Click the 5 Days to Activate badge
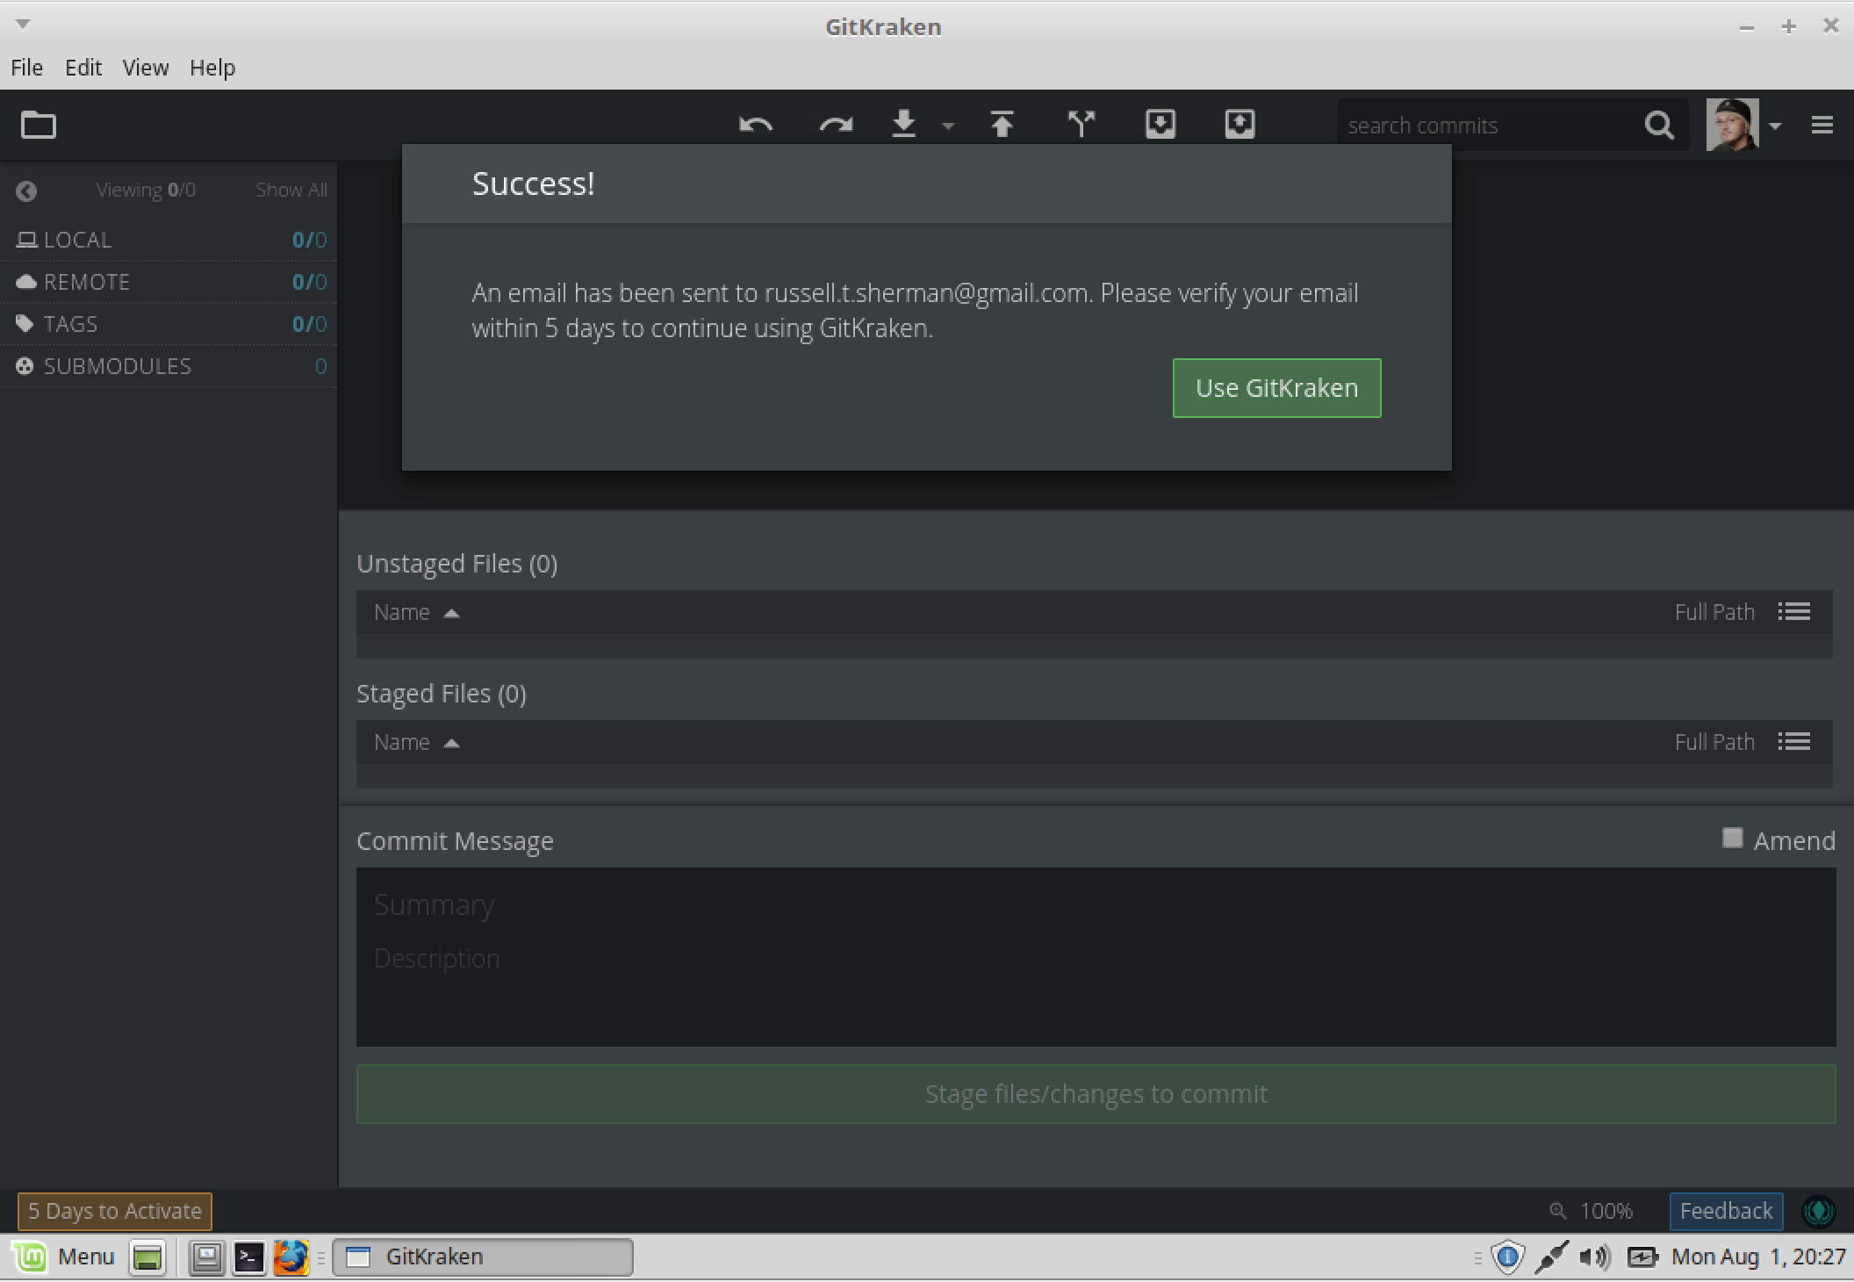The width and height of the screenshot is (1854, 1282). coord(115,1211)
